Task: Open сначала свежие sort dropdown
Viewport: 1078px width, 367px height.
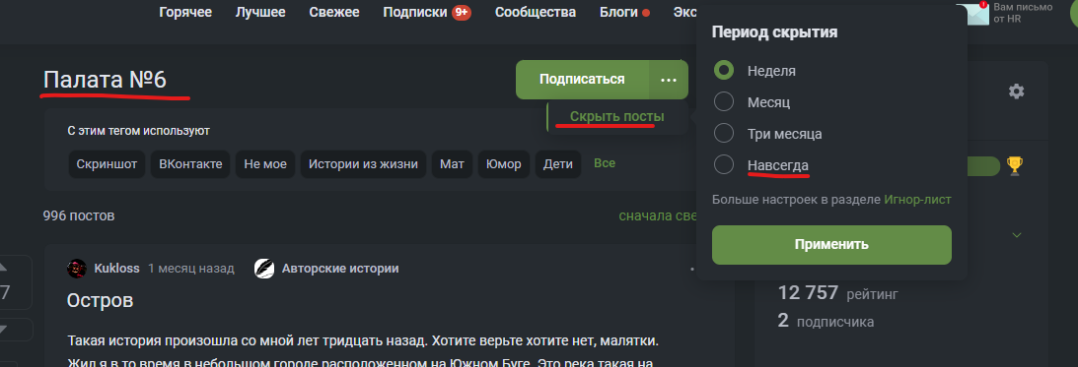Action: tap(659, 216)
